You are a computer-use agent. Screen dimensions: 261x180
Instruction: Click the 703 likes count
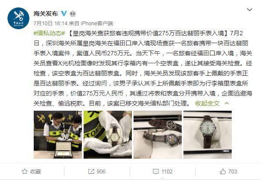tap(233, 172)
